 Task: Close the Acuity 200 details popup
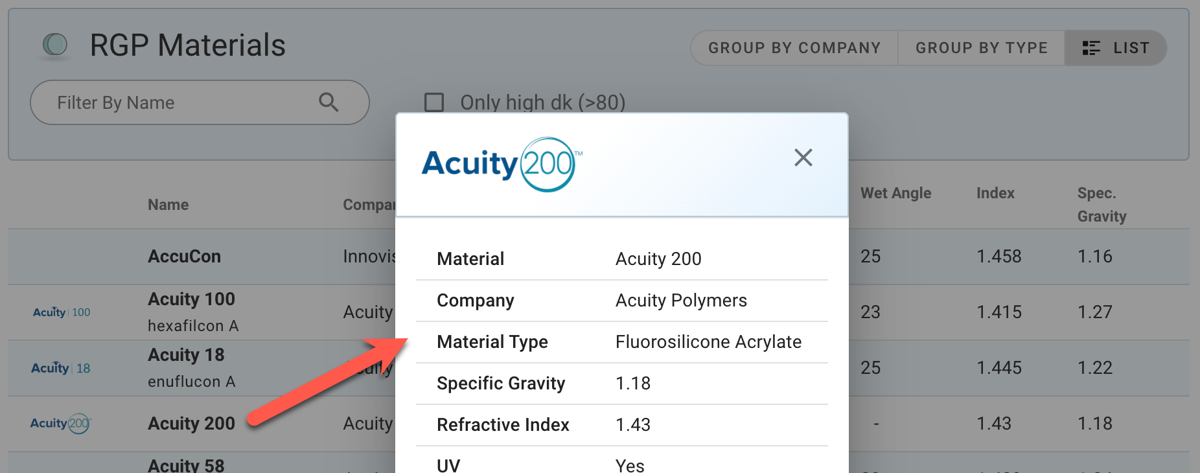(x=803, y=157)
